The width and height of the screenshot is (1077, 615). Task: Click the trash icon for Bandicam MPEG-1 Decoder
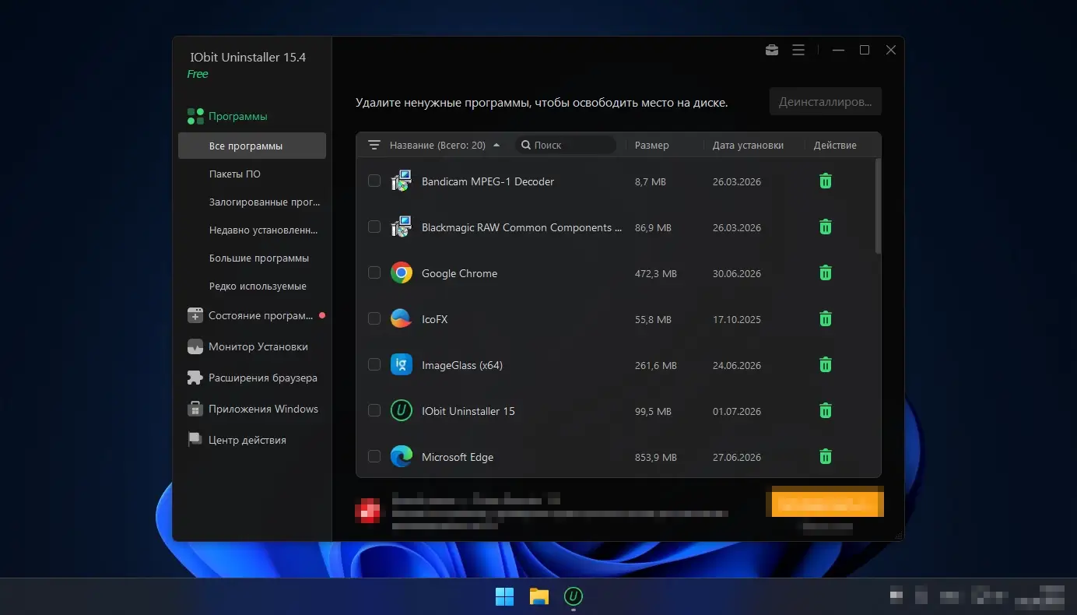pos(826,181)
